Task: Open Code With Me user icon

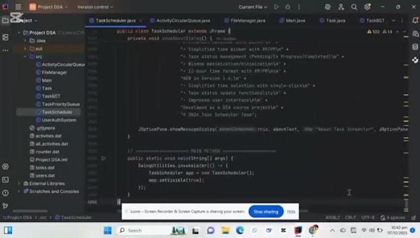Action: (x=341, y=7)
